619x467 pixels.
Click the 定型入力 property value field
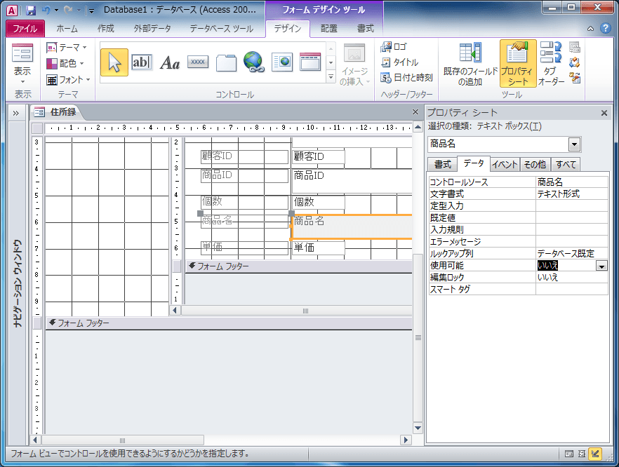coord(571,205)
